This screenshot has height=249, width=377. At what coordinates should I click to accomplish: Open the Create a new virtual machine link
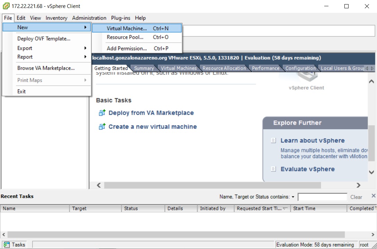153,127
